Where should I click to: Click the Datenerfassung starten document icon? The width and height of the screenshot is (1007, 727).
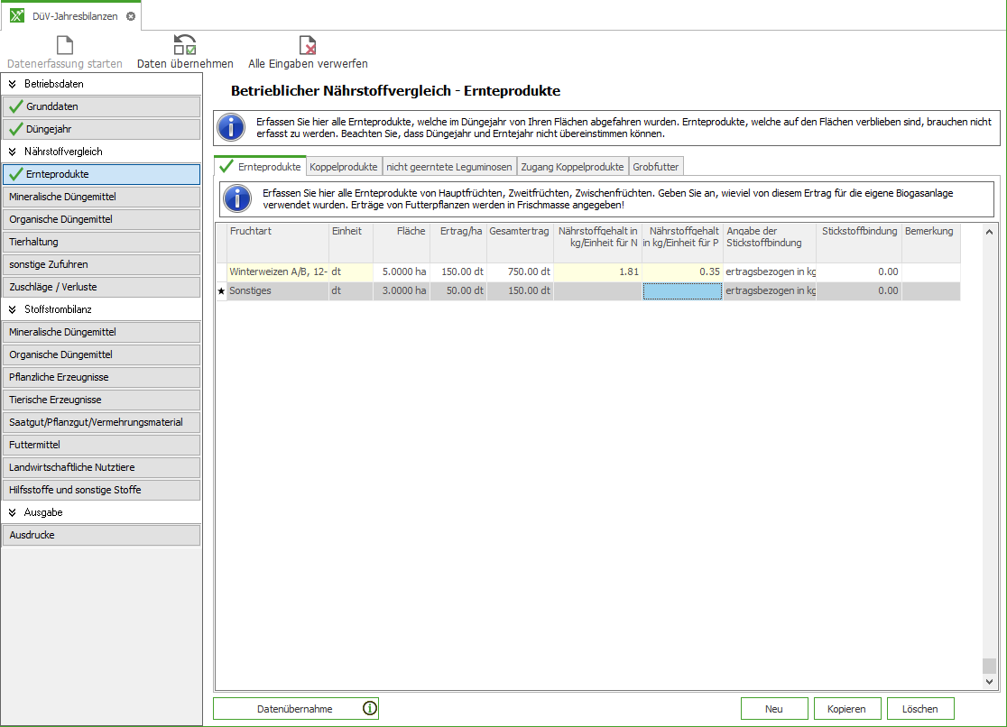click(64, 45)
